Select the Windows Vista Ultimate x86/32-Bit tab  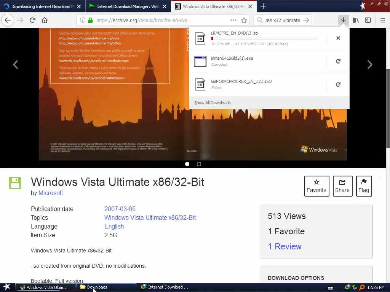tap(214, 6)
